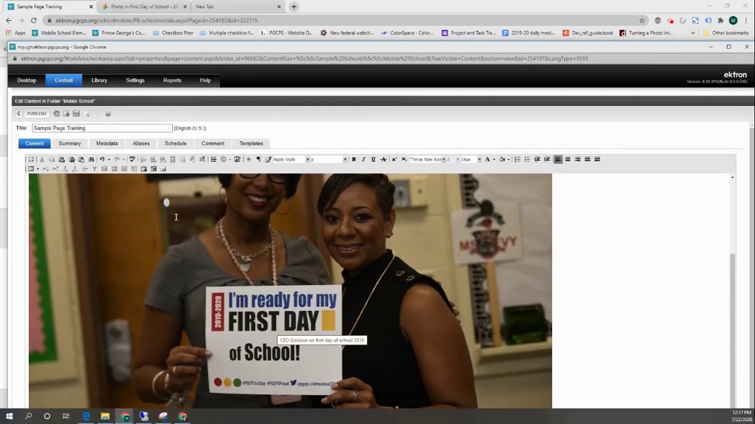Click the Cut (scissors) icon
755x424 pixels.
[41, 159]
